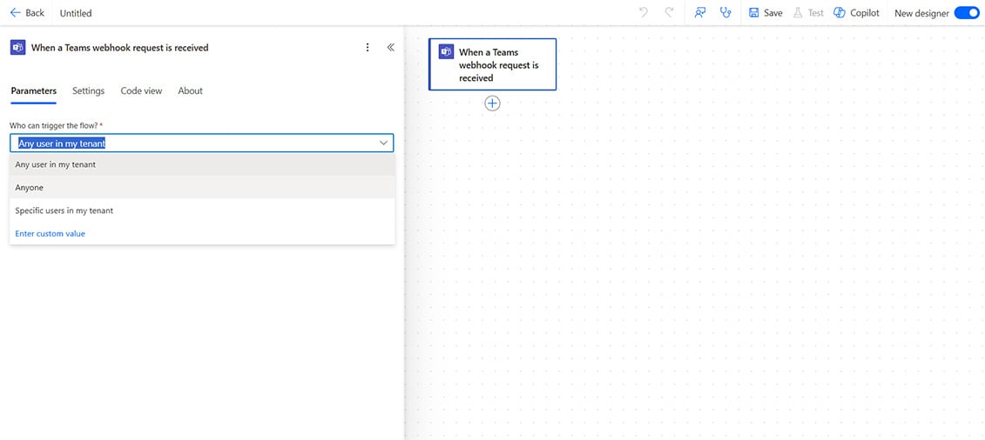The width and height of the screenshot is (985, 440).
Task: Open the Flow checker stethoscope icon
Action: [725, 12]
